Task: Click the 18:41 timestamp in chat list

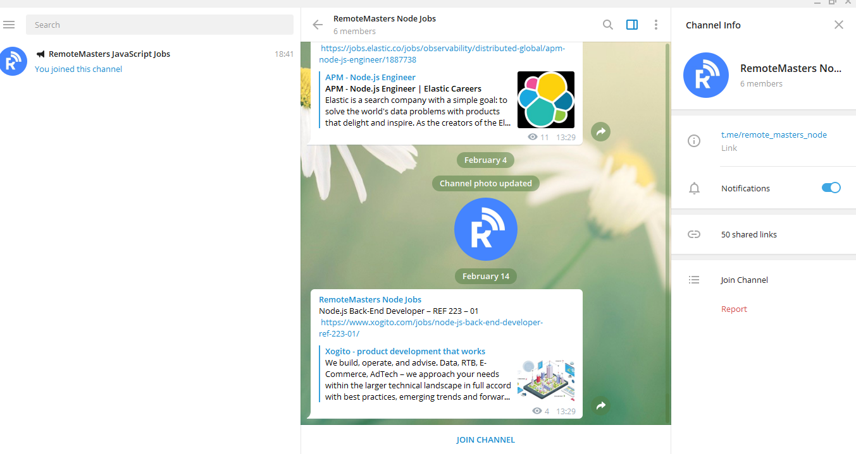Action: coord(284,54)
